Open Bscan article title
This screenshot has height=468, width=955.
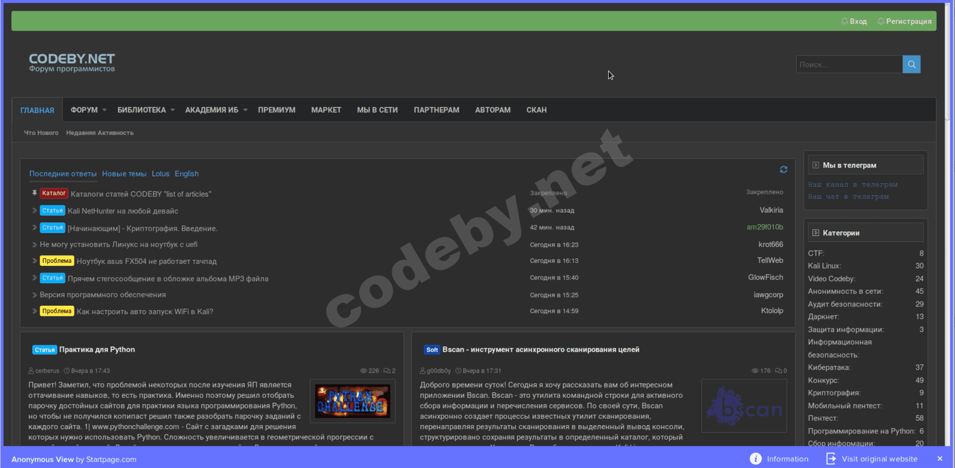click(541, 349)
